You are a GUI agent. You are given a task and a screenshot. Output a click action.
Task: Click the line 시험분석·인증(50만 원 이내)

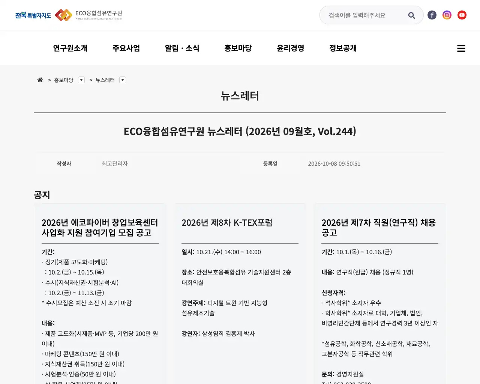tap(79, 374)
